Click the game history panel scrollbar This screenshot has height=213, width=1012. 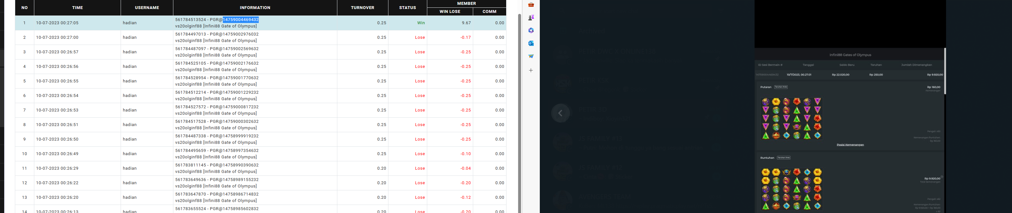(945, 71)
